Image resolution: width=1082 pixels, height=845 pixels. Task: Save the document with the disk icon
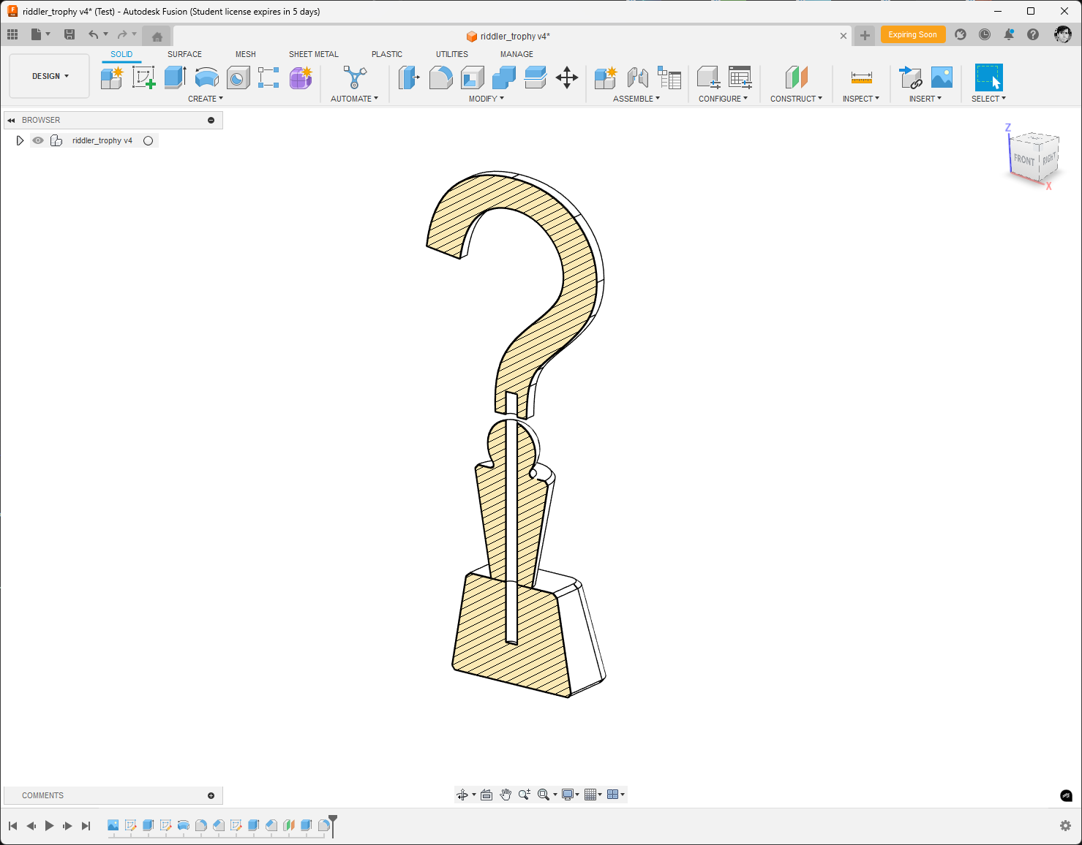click(69, 34)
